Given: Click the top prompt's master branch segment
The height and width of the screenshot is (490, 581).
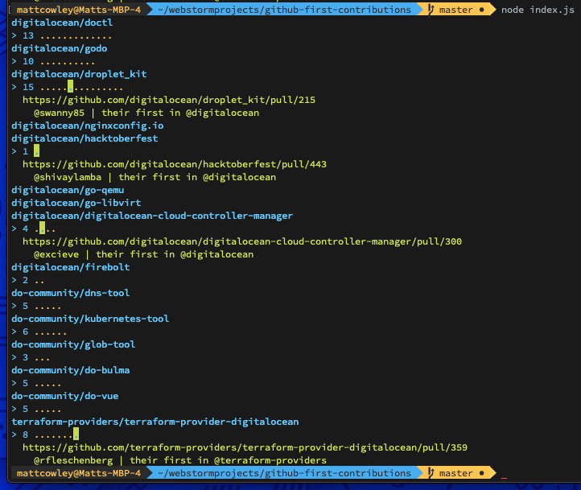Looking at the screenshot, I should point(456,10).
